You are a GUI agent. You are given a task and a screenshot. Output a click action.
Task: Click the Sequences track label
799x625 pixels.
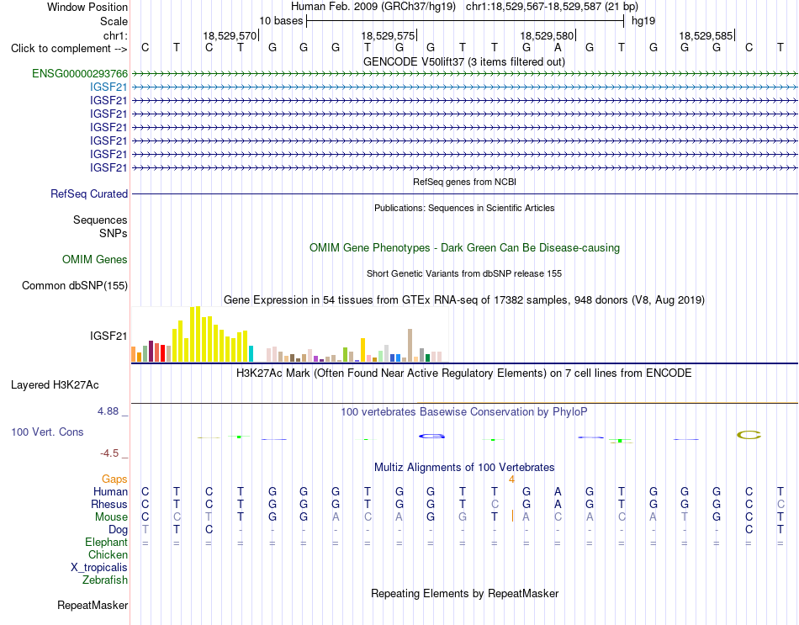[100, 220]
